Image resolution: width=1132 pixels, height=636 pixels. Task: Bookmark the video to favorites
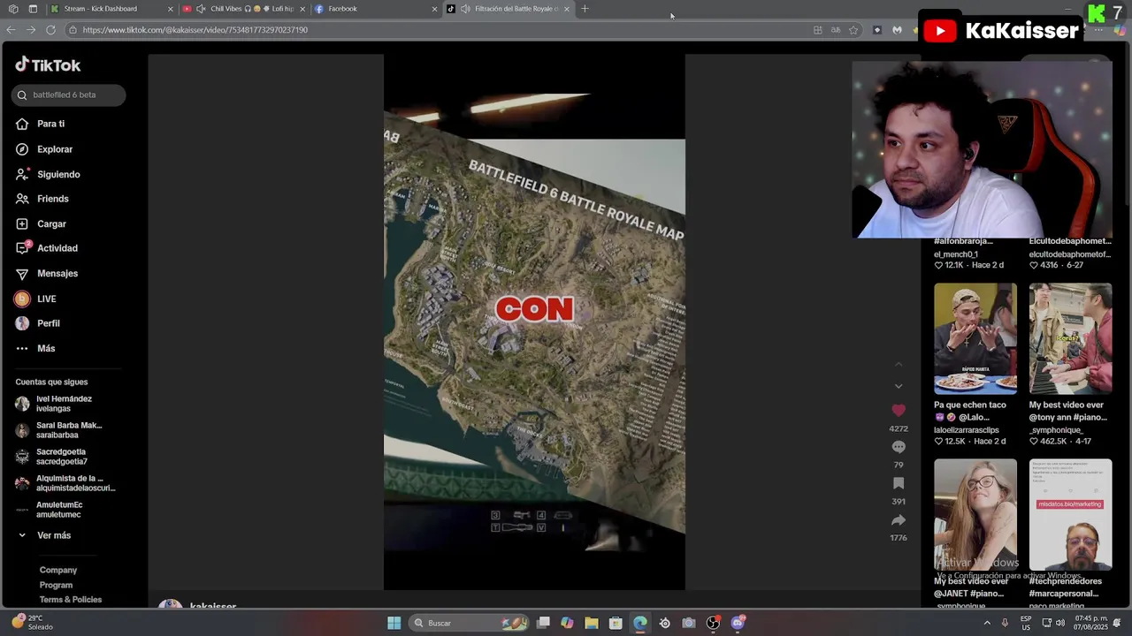899,483
